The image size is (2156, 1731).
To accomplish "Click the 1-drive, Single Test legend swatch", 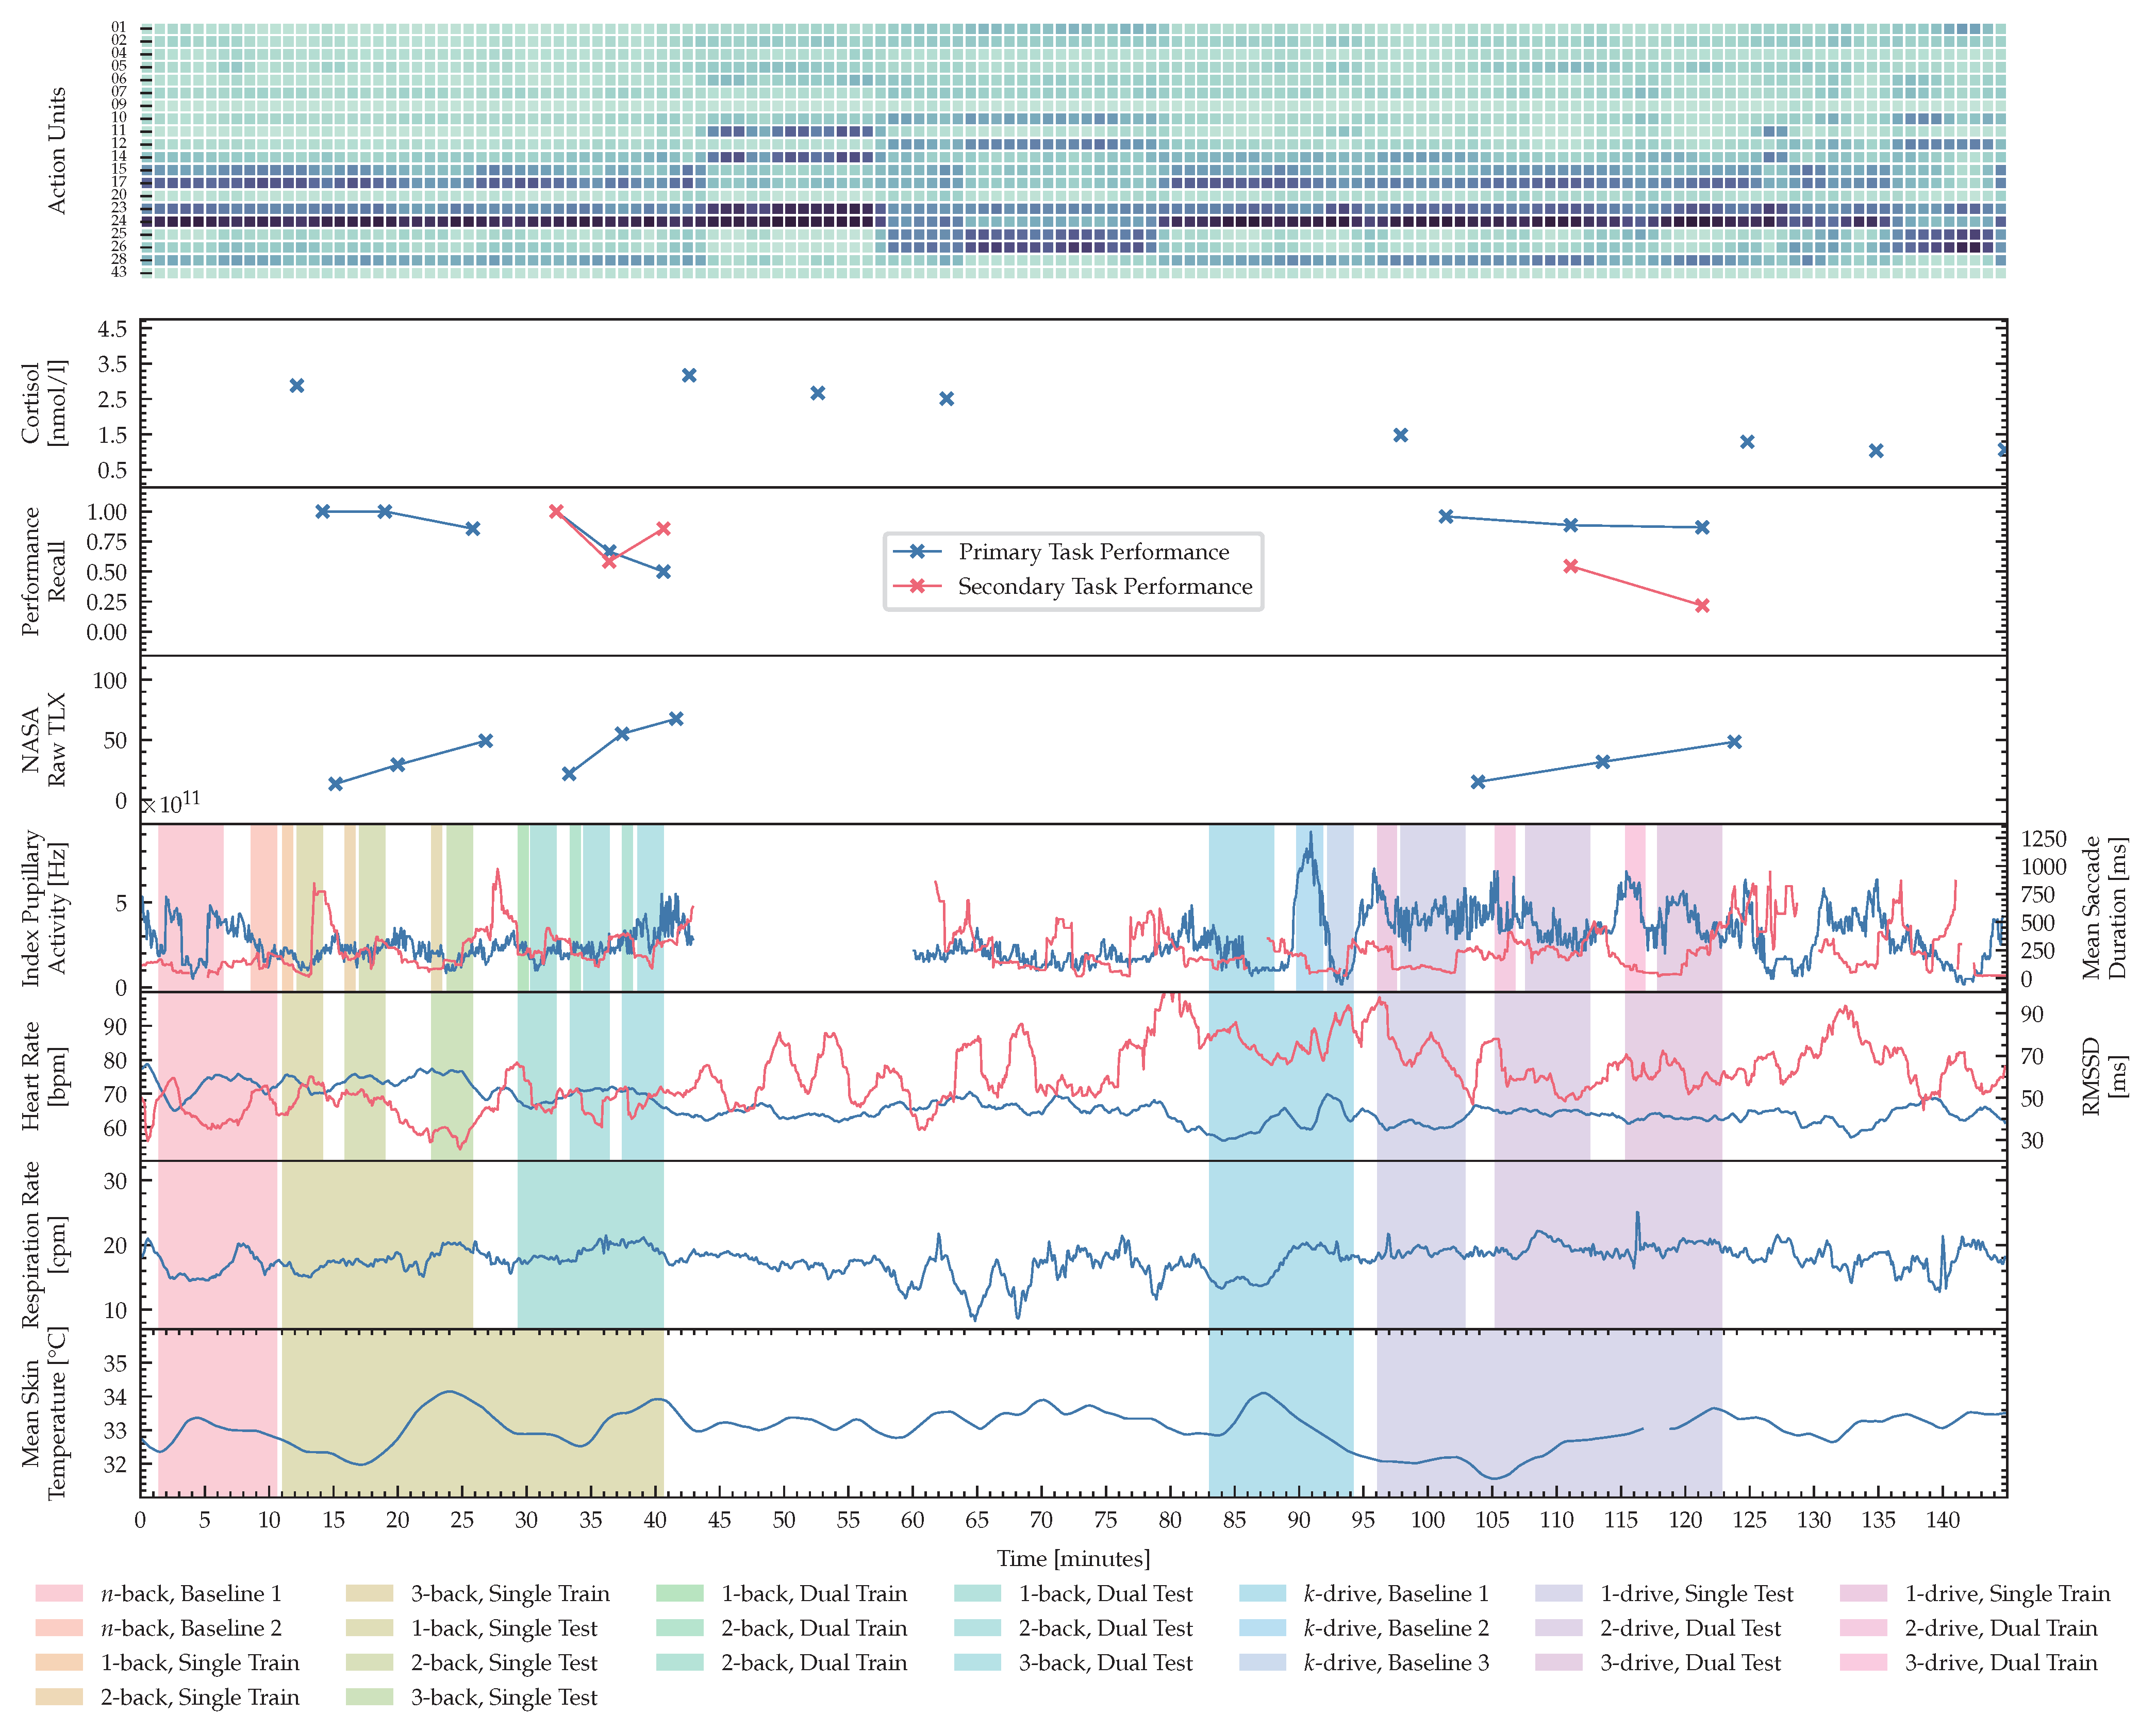I will point(1559,1593).
